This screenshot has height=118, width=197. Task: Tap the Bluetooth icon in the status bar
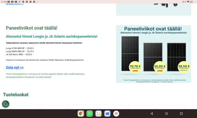(185, 2)
